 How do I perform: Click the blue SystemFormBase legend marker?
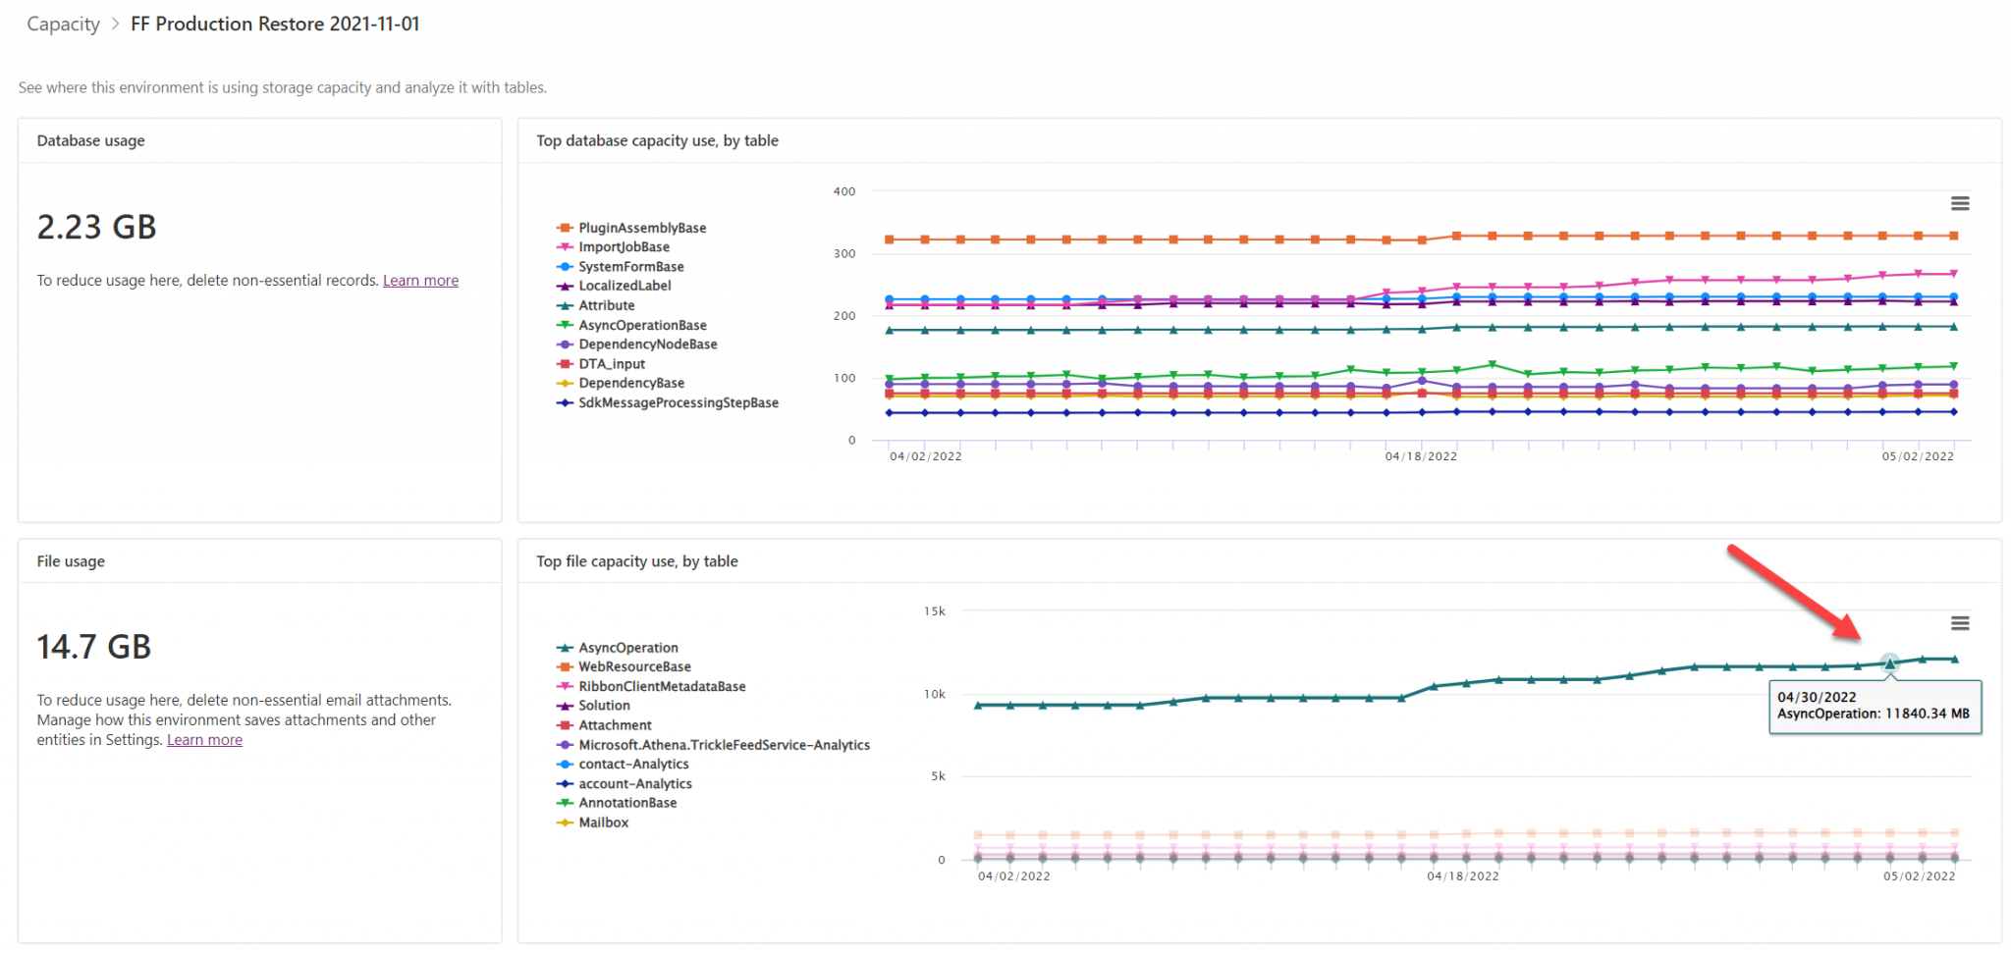pos(563,266)
